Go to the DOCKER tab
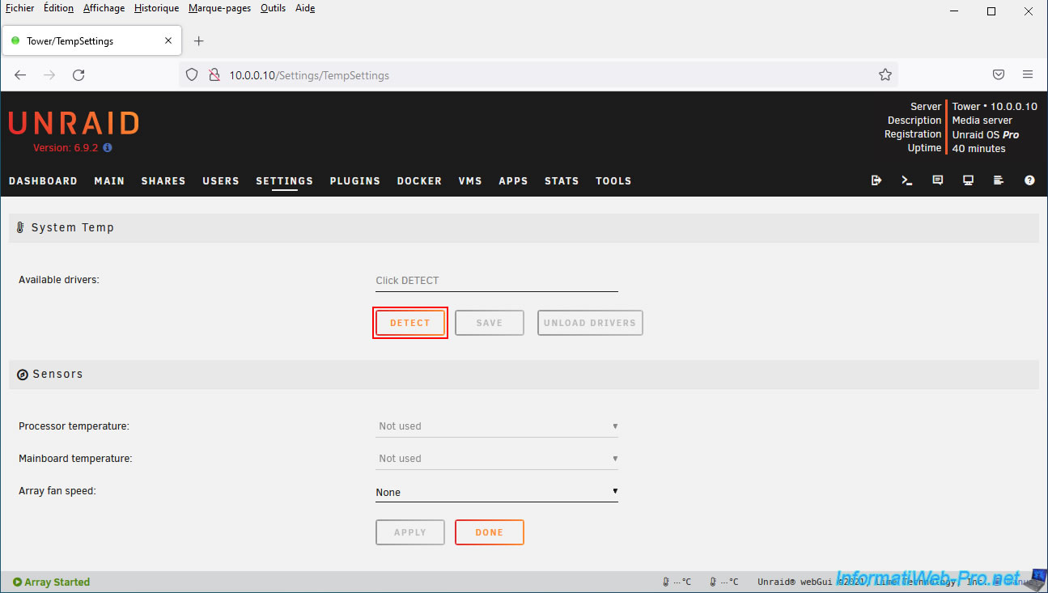Image resolution: width=1048 pixels, height=593 pixels. click(x=419, y=181)
